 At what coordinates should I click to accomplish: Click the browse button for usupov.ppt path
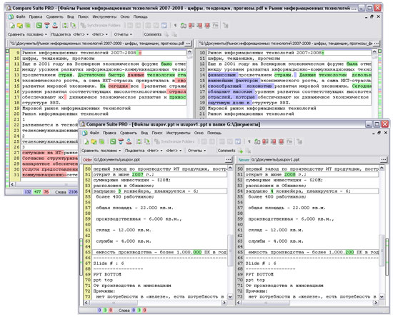click(229, 160)
